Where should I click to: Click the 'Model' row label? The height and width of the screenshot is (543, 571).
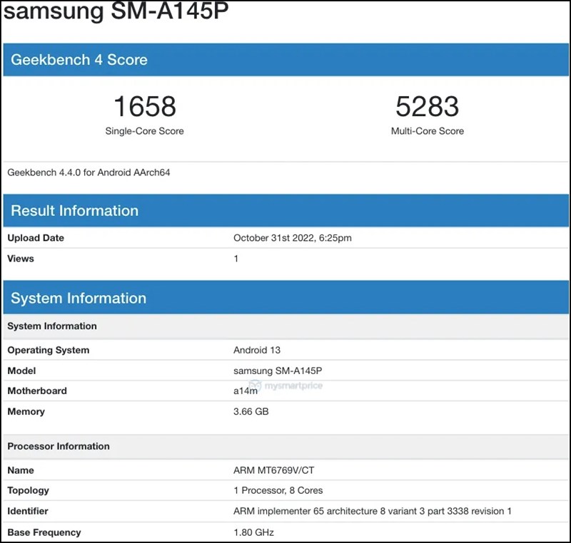coord(21,371)
